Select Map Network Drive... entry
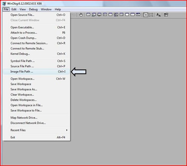187x166 pixels. pyautogui.click(x=36, y=118)
